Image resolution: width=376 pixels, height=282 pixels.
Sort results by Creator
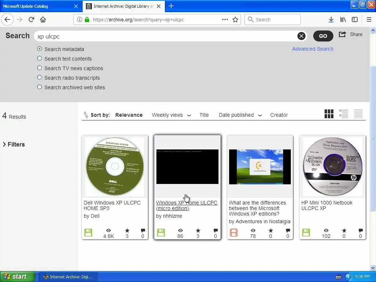click(279, 115)
